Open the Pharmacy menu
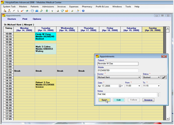This screenshot has height=125, width=174. pyautogui.click(x=87, y=7)
